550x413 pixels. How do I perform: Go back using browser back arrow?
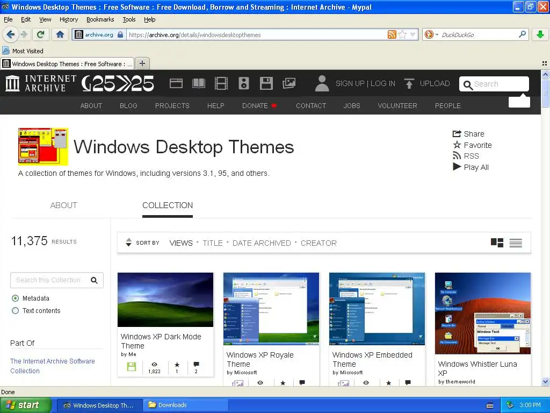10,34
